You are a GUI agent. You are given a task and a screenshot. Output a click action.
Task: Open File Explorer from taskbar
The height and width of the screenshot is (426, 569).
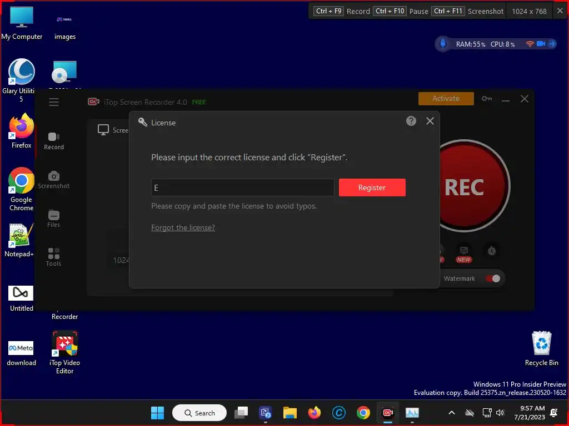click(x=290, y=413)
